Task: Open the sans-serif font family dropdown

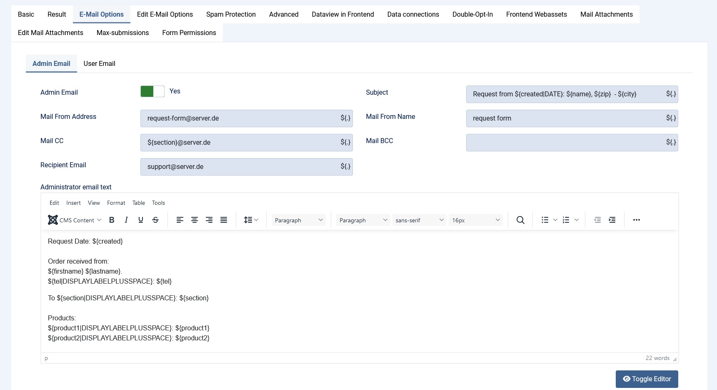Action: 420,220
